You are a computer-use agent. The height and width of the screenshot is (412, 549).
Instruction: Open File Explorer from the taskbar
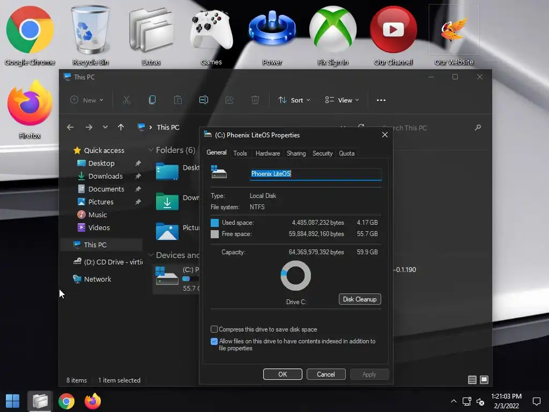coord(40,401)
